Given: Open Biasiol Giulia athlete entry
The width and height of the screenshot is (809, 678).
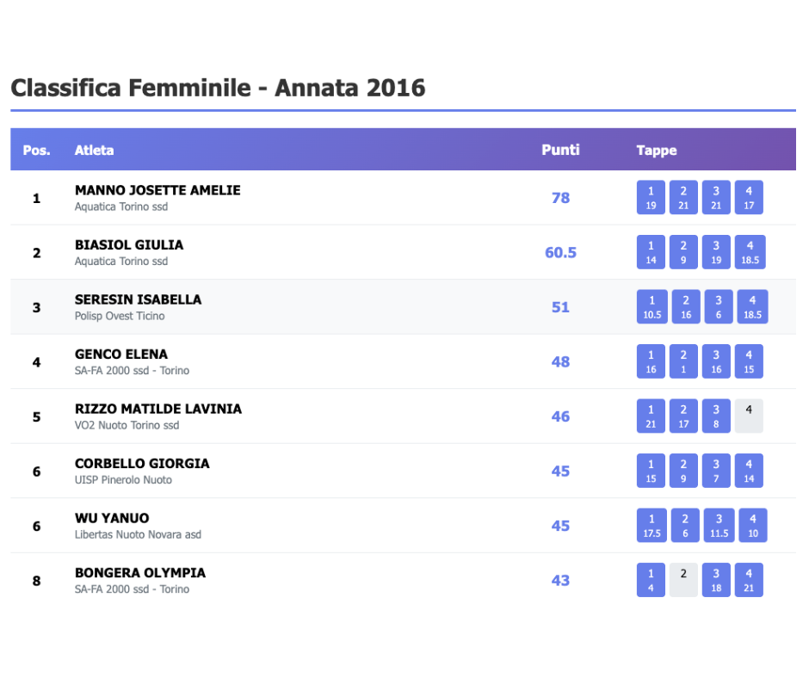Looking at the screenshot, I should pos(129,245).
